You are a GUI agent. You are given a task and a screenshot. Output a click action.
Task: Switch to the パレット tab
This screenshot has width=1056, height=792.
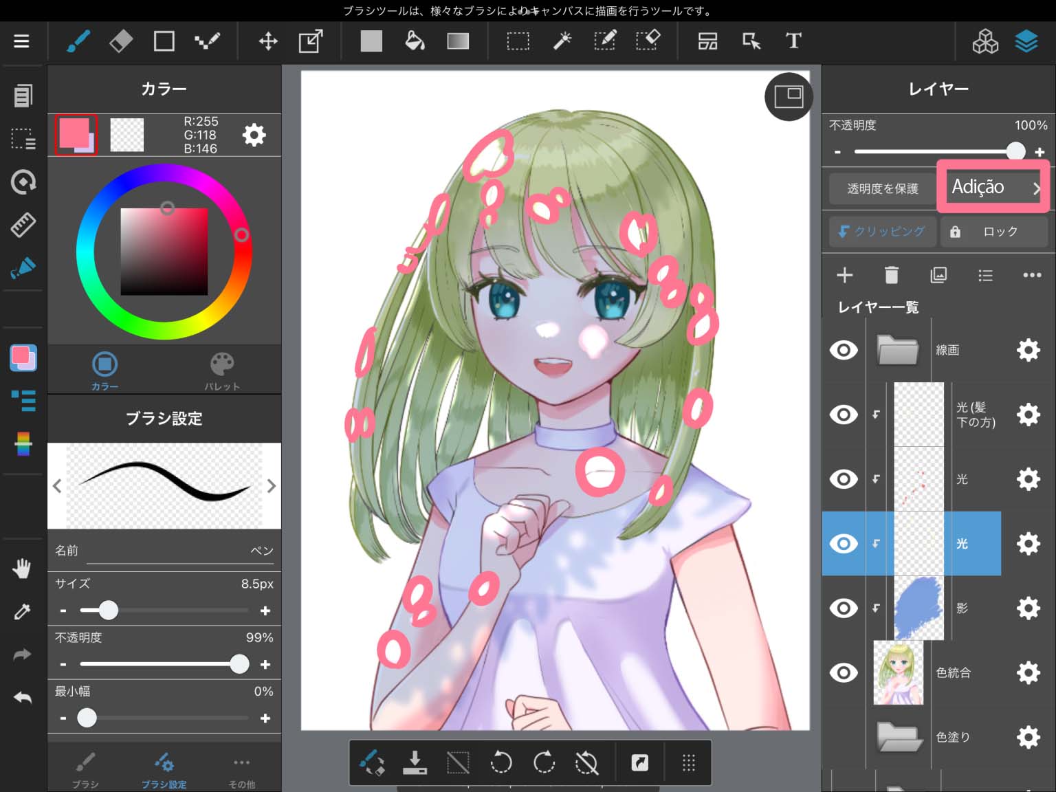221,371
